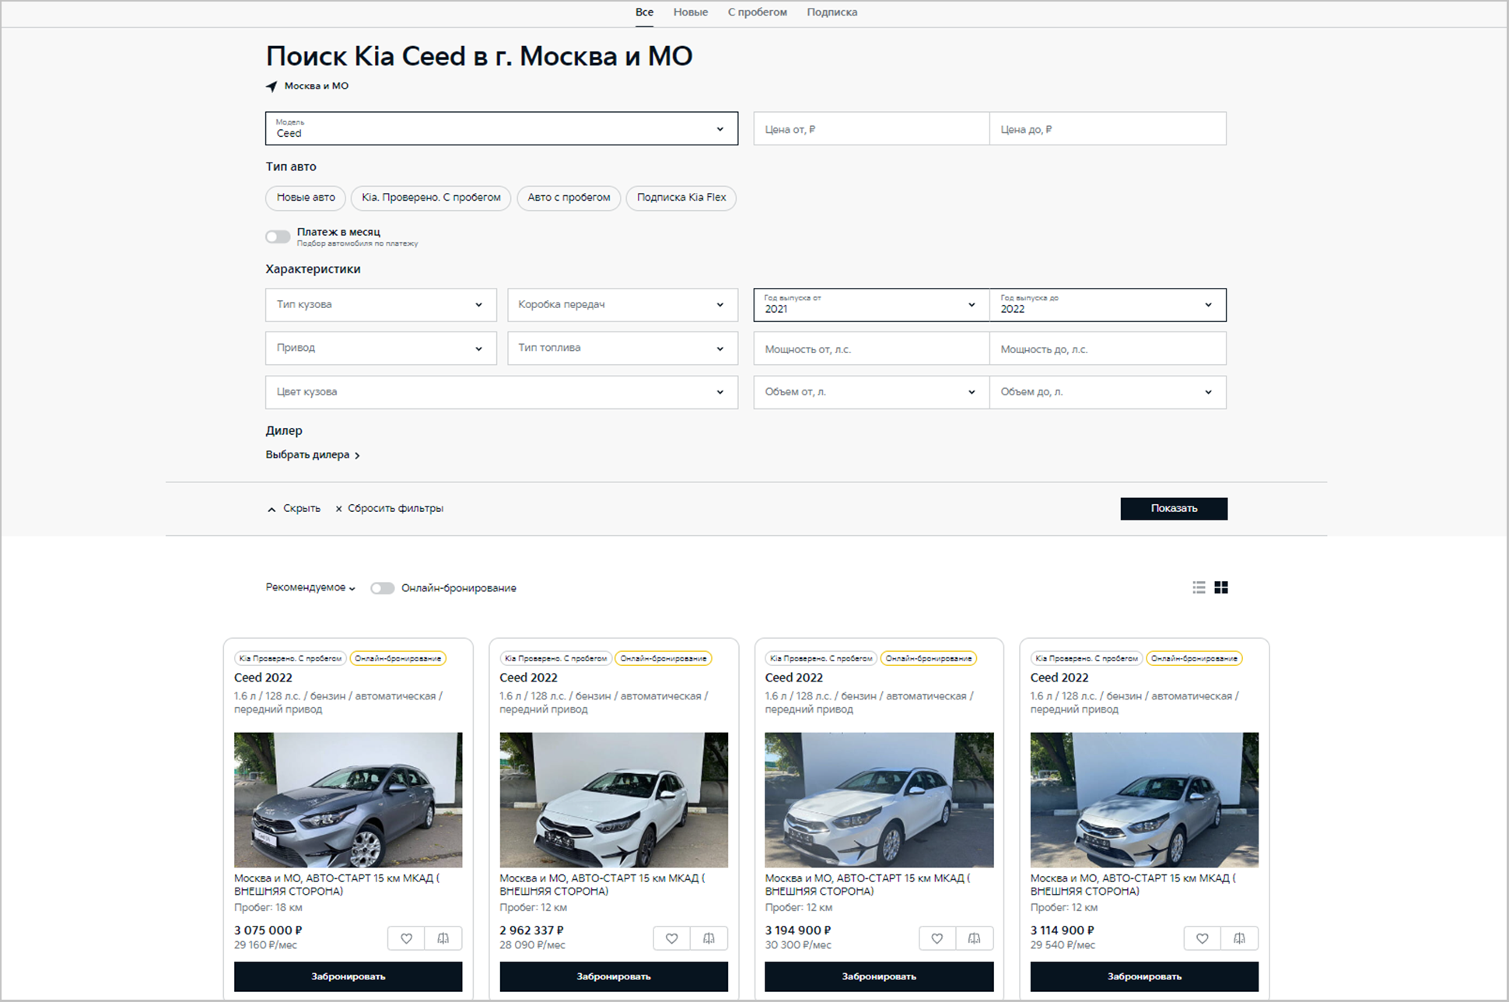Viewport: 1509px width, 1002px height.
Task: Click the 28 090 ₽/мес monthly payment
Action: (x=532, y=945)
